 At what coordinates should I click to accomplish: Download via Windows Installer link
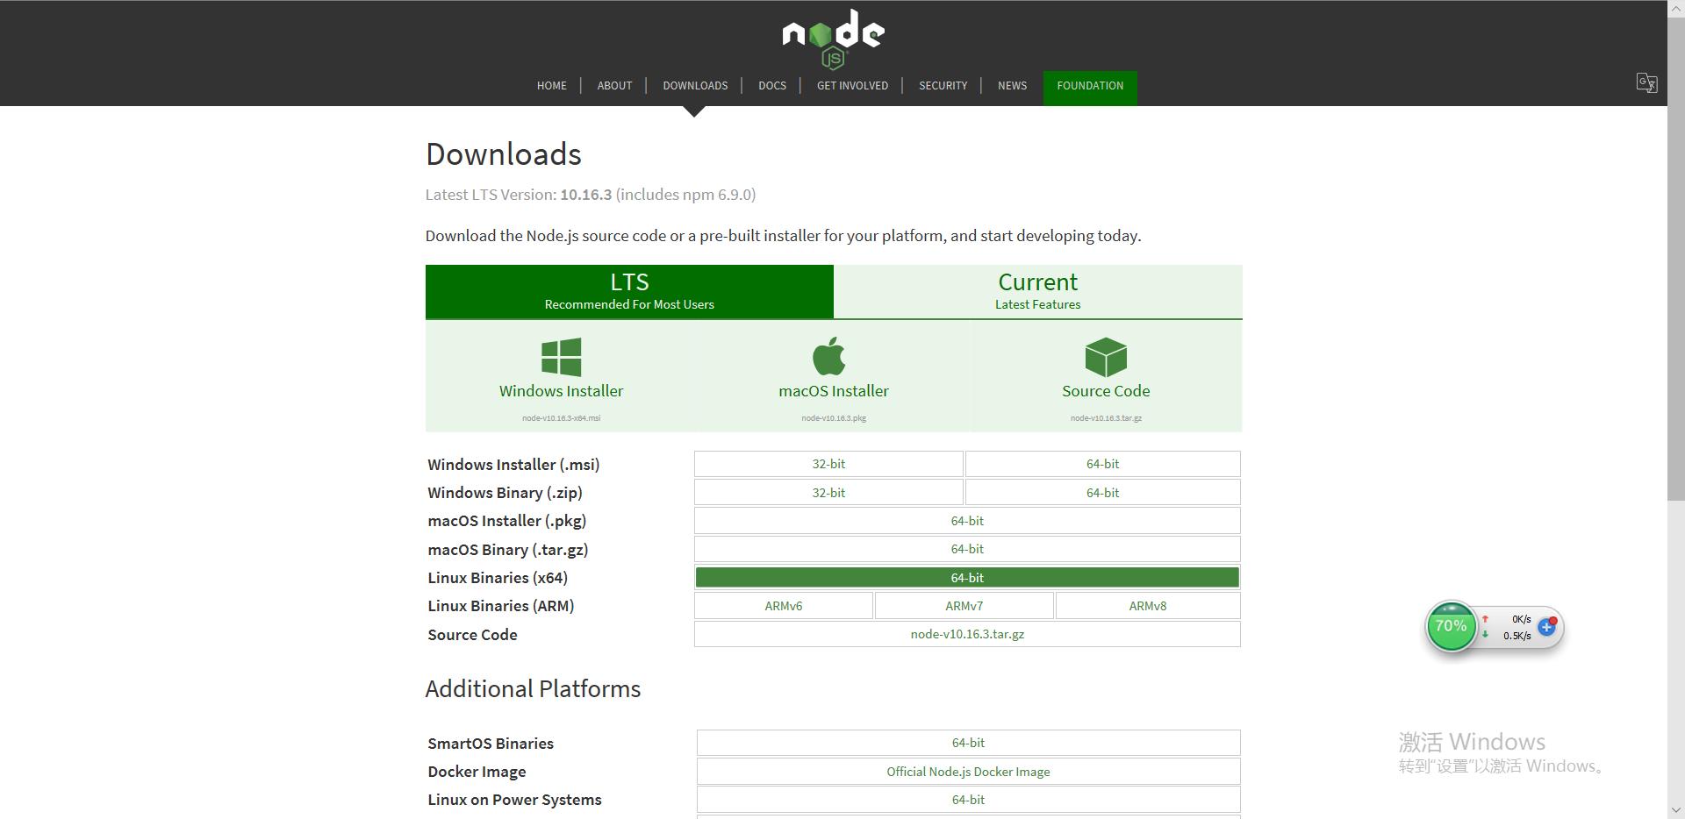pos(562,391)
